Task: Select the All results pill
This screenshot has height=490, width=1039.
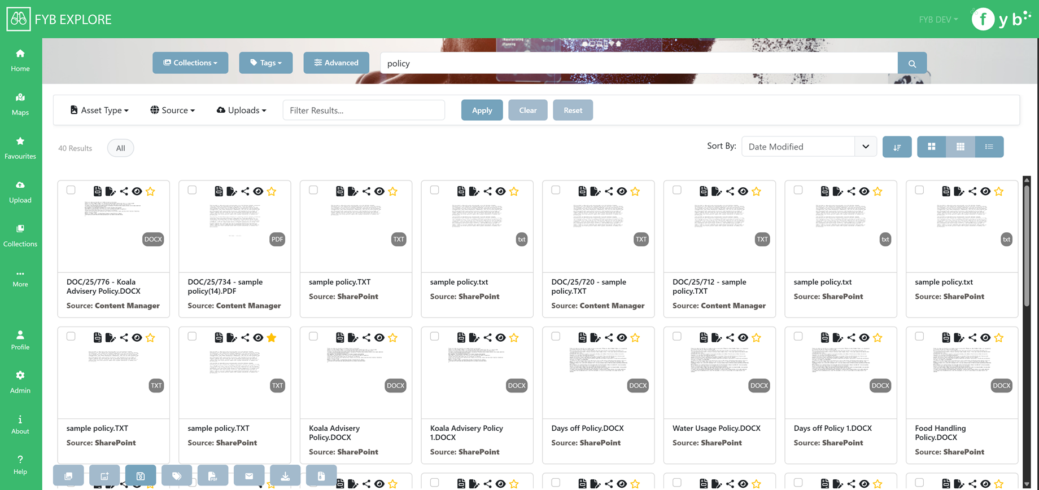Action: tap(120, 148)
